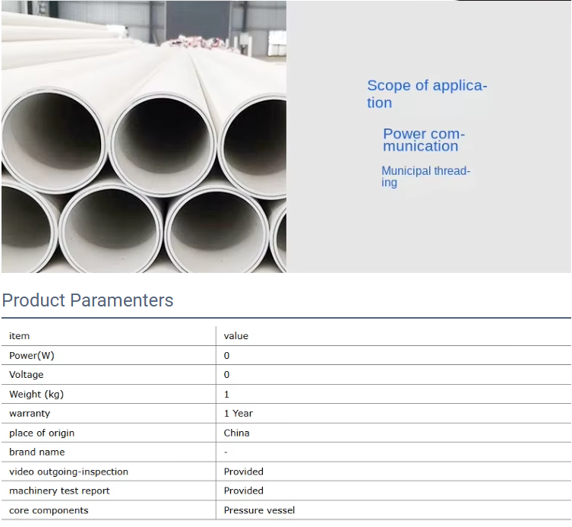Select the "Power(W)" row label

(x=32, y=356)
